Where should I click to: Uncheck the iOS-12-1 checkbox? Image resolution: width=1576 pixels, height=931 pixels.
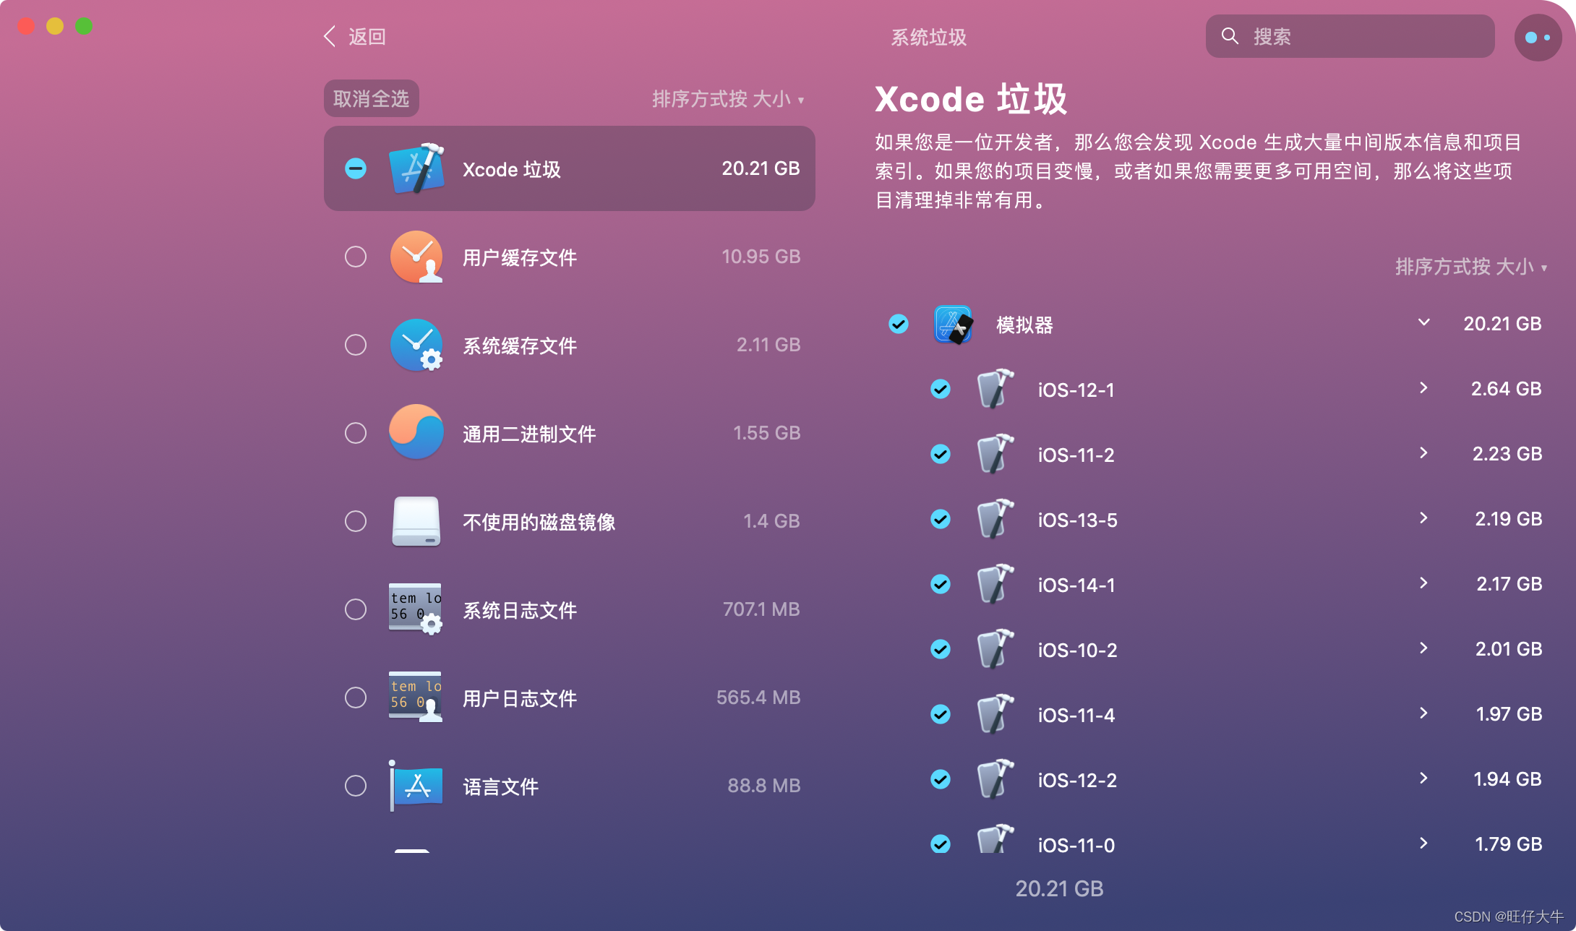coord(941,389)
